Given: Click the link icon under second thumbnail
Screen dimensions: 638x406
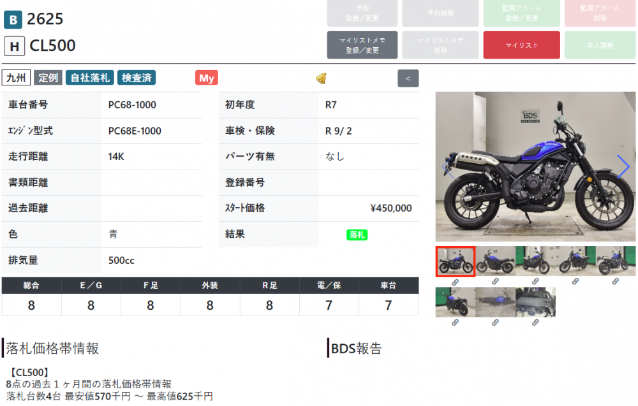Looking at the screenshot, I should 495,282.
